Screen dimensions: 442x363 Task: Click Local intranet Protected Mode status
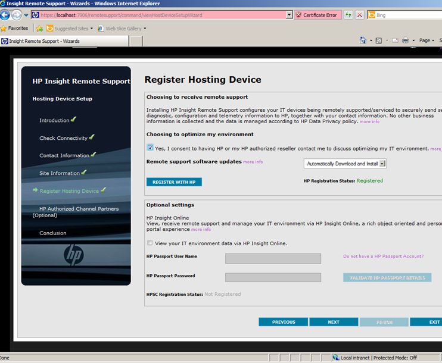(379, 358)
